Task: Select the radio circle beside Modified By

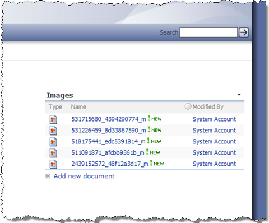Action: tap(188, 106)
